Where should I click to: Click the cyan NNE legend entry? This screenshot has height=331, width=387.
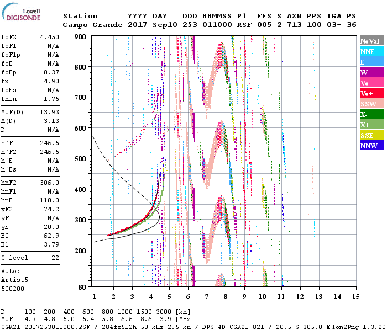tap(371, 51)
